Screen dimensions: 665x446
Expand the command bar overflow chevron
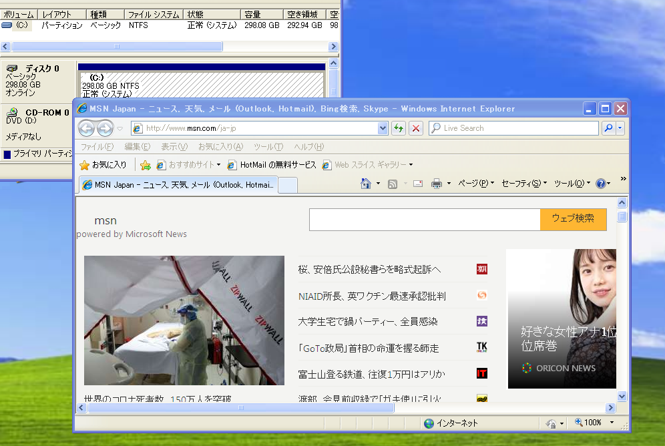pyautogui.click(x=623, y=178)
